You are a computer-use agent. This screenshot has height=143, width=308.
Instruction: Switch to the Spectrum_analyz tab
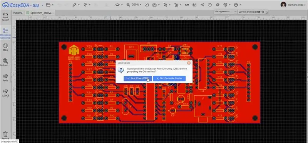click(40, 13)
